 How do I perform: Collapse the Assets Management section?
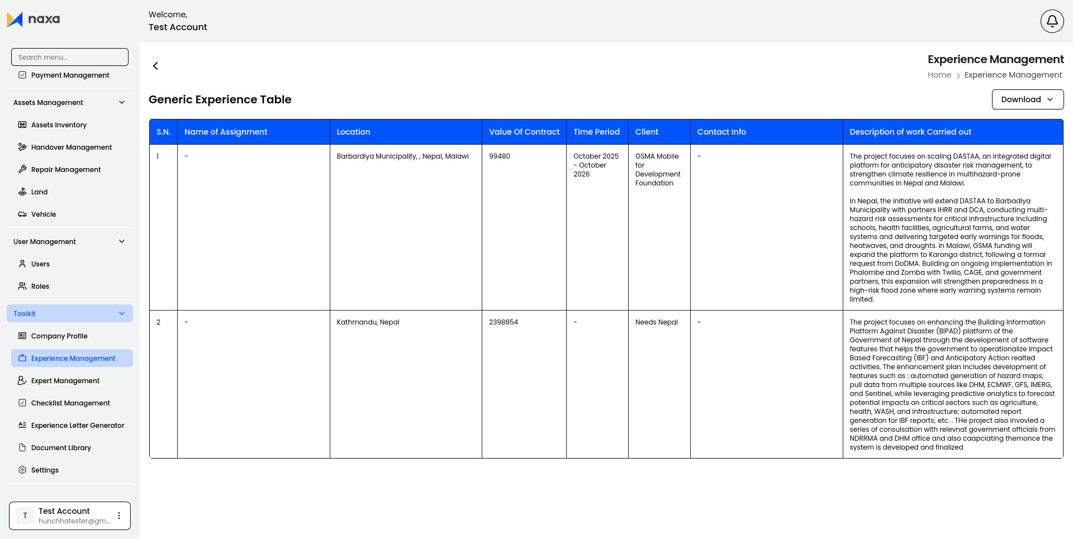122,102
